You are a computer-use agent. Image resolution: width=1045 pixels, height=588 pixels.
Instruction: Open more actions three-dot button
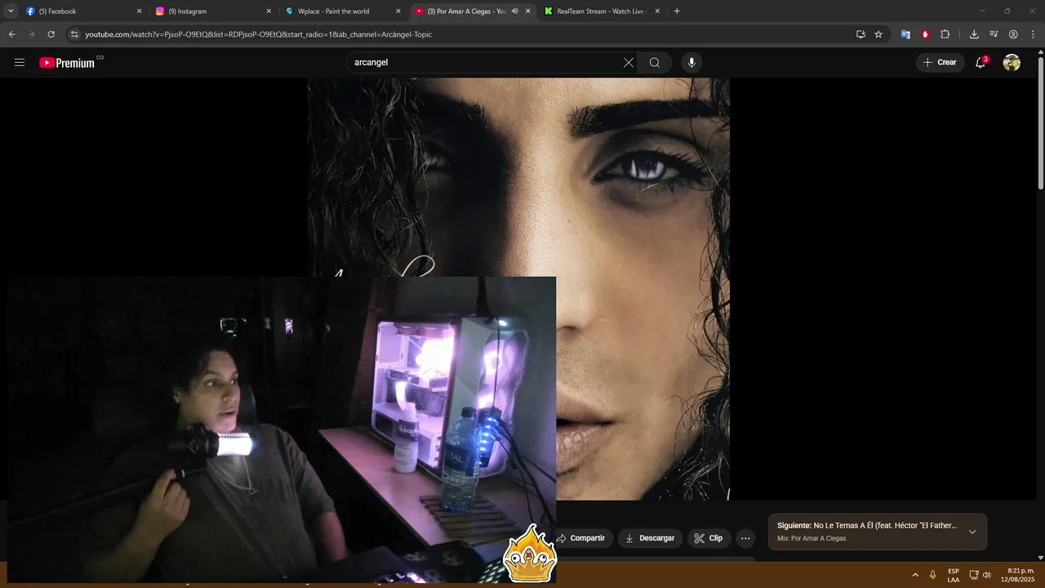[745, 538]
